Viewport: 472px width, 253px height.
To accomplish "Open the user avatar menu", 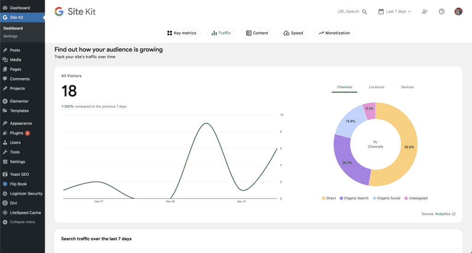I will [x=459, y=11].
